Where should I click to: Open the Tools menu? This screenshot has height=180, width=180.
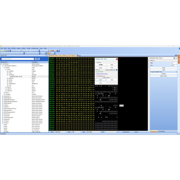tap(41, 48)
